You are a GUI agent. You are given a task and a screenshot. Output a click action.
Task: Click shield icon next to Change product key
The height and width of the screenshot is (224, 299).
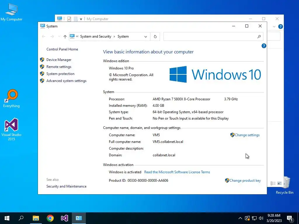tap(227, 181)
